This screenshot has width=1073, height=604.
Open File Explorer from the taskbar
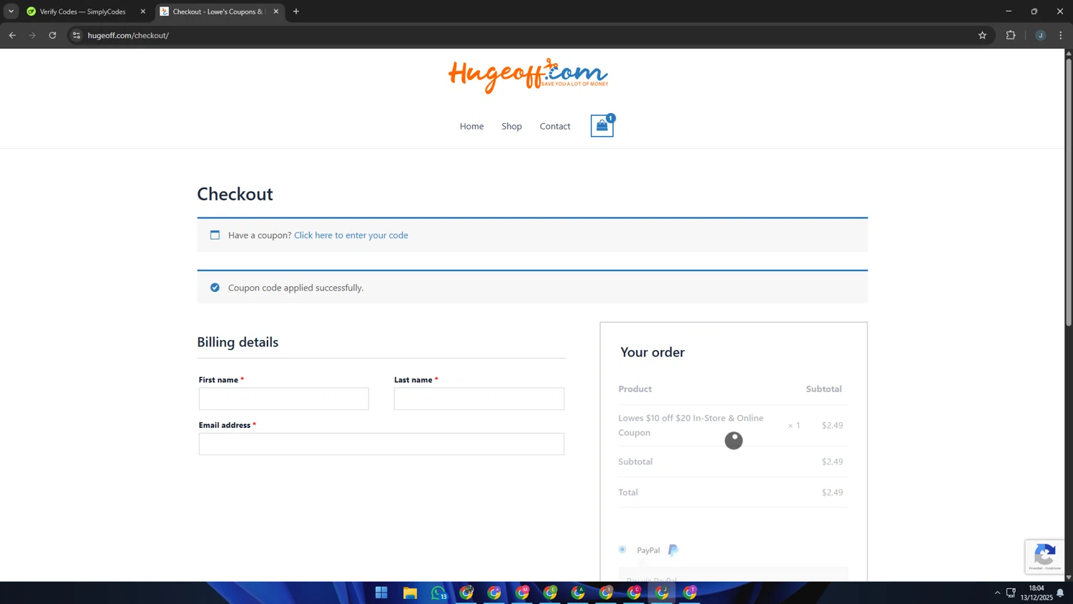pos(410,593)
